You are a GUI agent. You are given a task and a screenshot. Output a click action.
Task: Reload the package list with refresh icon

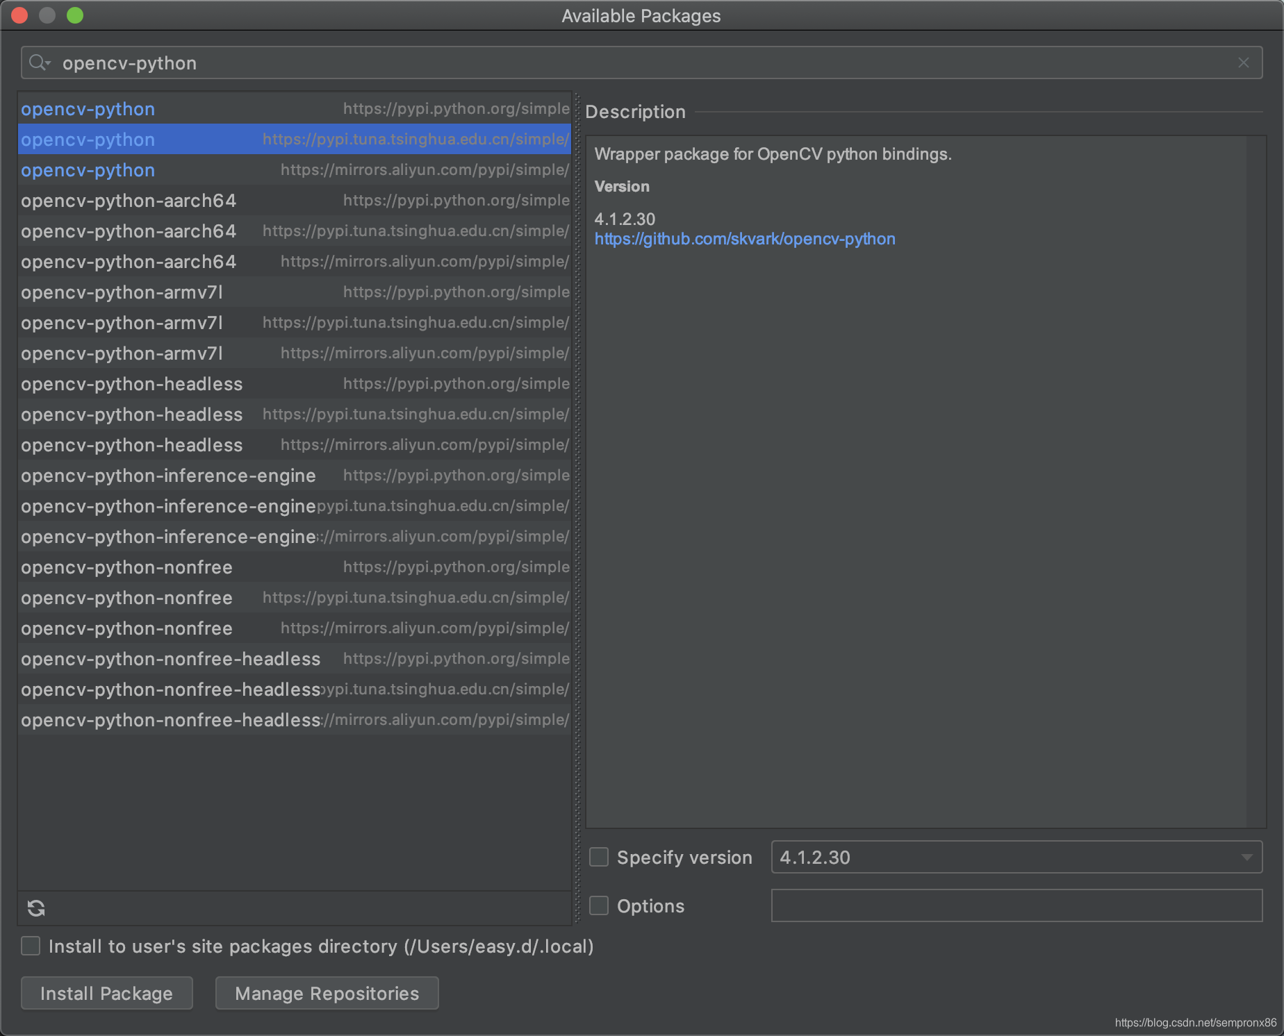coord(36,908)
